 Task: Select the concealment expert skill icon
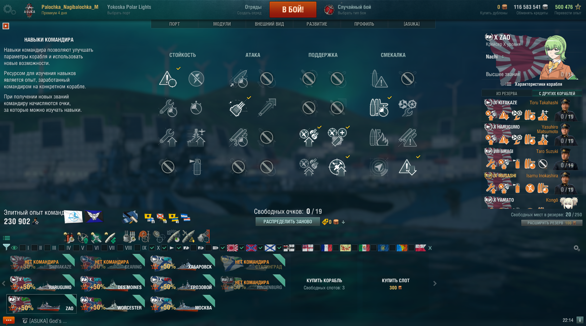tap(407, 167)
